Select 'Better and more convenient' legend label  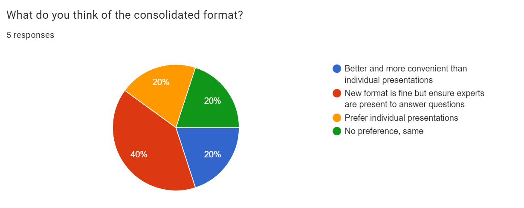[x=405, y=69]
